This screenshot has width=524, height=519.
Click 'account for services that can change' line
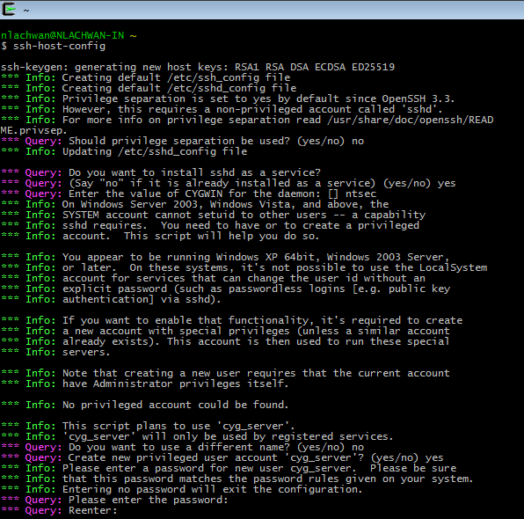[214, 278]
